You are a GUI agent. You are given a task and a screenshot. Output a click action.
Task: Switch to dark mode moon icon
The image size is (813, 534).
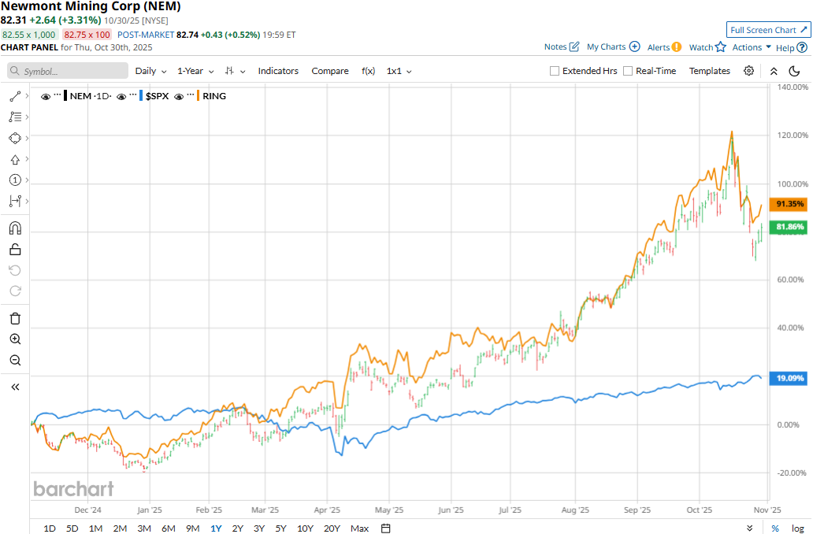click(794, 71)
